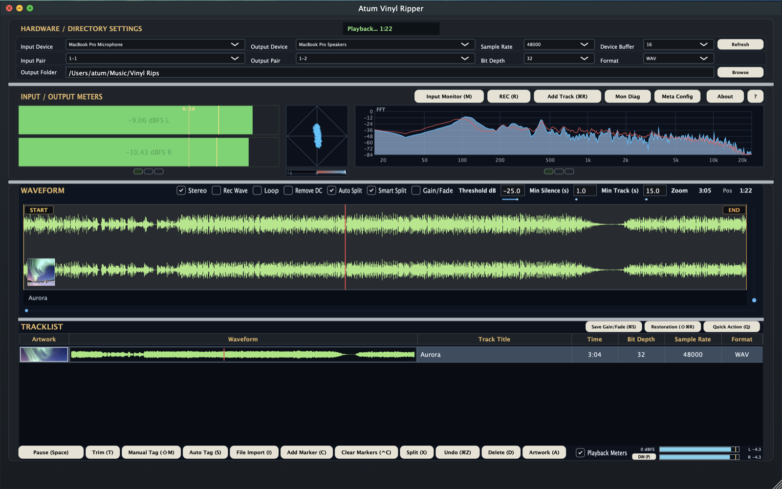This screenshot has width=782, height=489.
Task: Disable Smart Split
Action: 371,191
